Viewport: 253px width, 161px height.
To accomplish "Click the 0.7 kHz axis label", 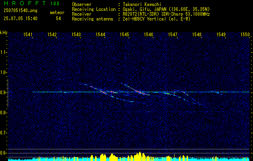I will coord(3,133).
